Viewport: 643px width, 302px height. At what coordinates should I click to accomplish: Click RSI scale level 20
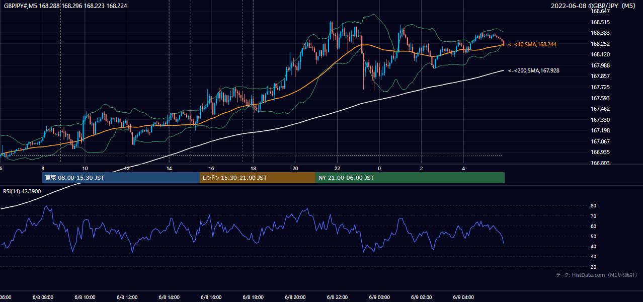[593, 267]
